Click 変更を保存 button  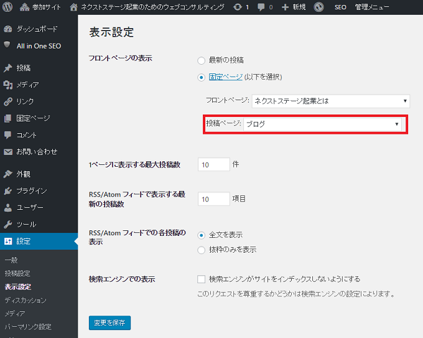click(x=109, y=322)
